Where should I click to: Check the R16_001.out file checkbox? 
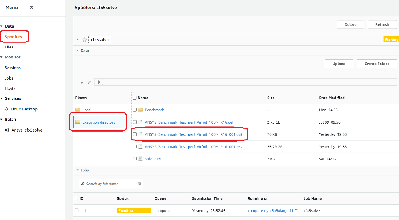pos(135,134)
